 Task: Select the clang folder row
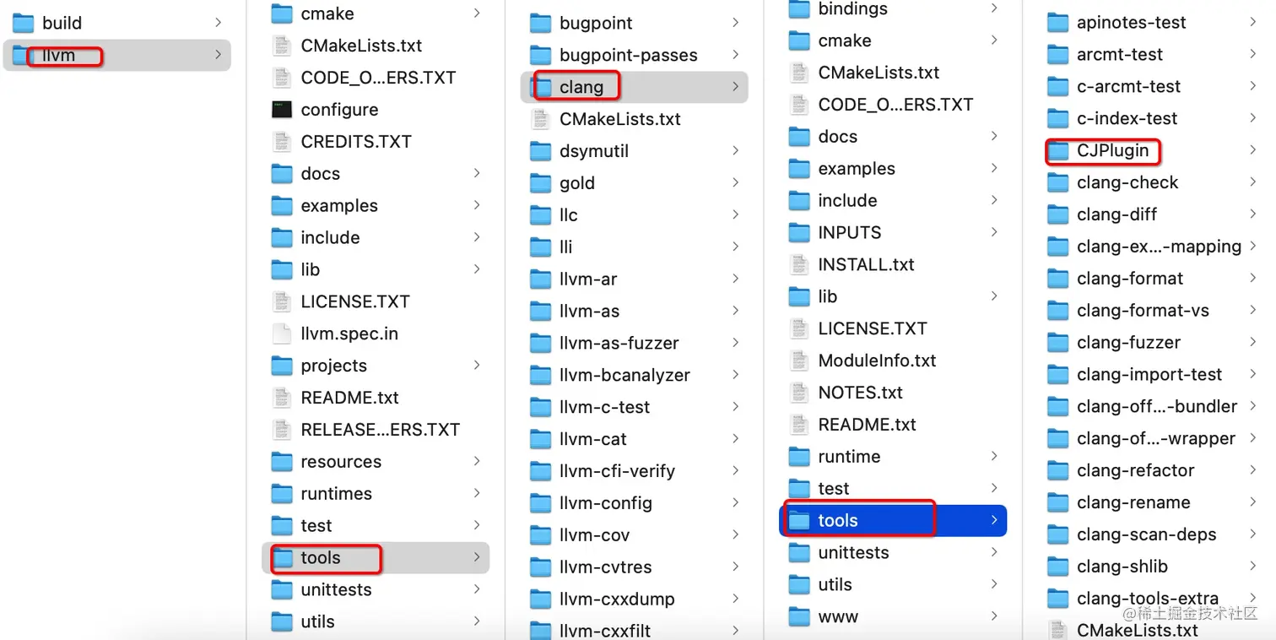[635, 86]
